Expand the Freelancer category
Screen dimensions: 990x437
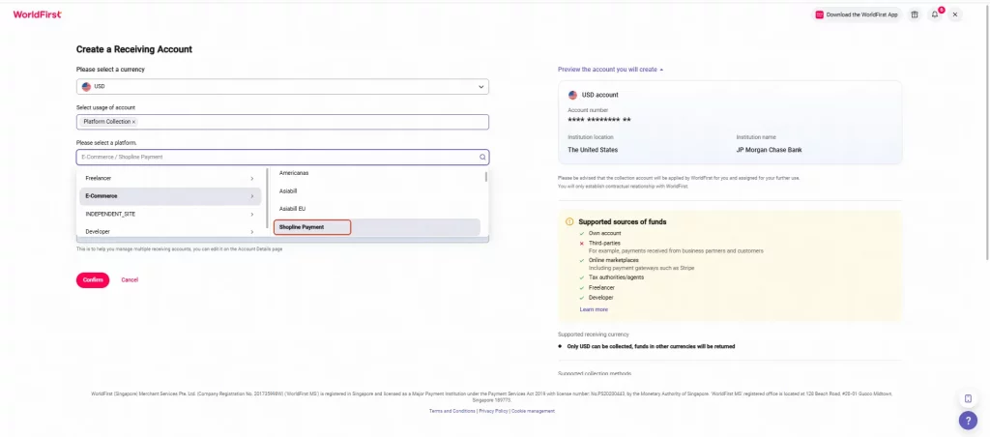pyautogui.click(x=170, y=179)
